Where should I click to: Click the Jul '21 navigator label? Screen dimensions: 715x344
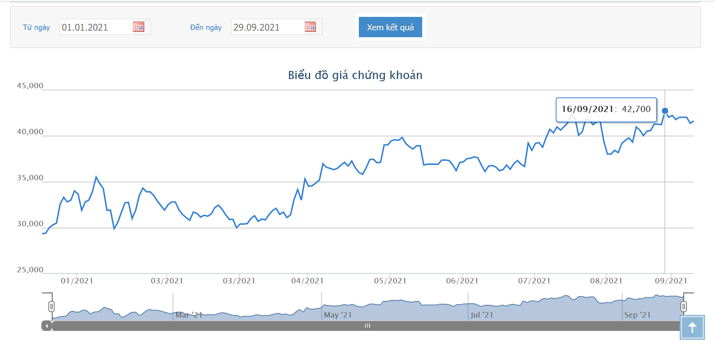(x=482, y=315)
